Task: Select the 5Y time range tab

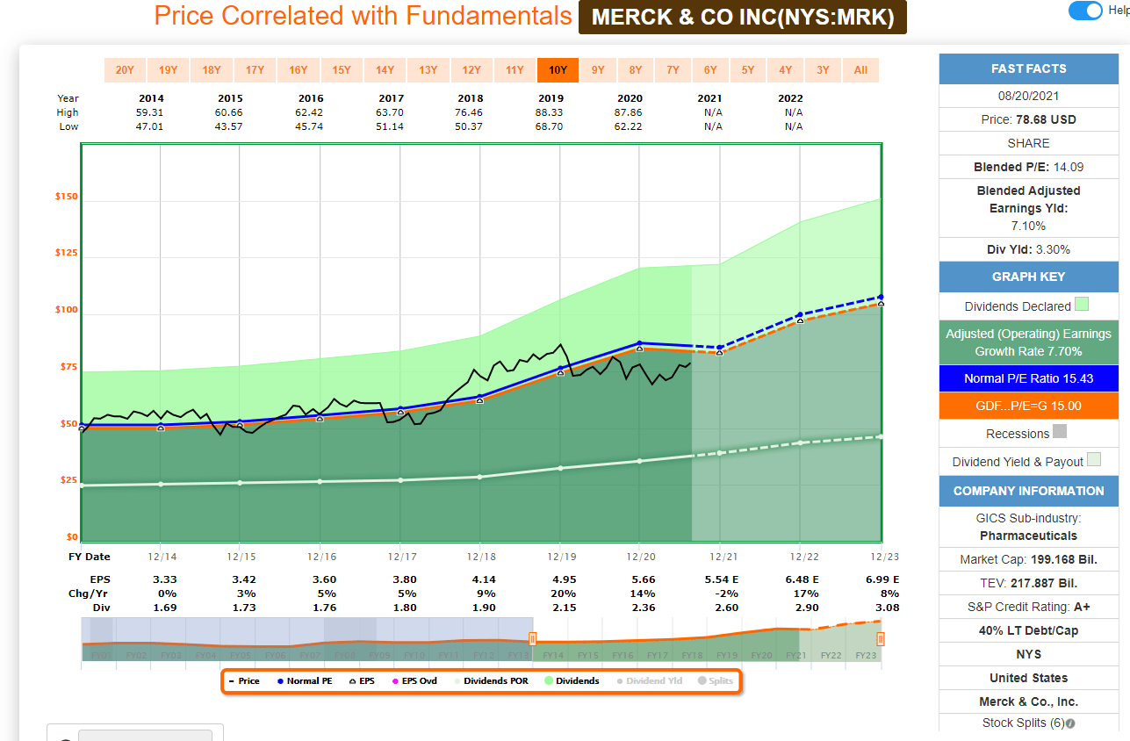Action: point(747,70)
